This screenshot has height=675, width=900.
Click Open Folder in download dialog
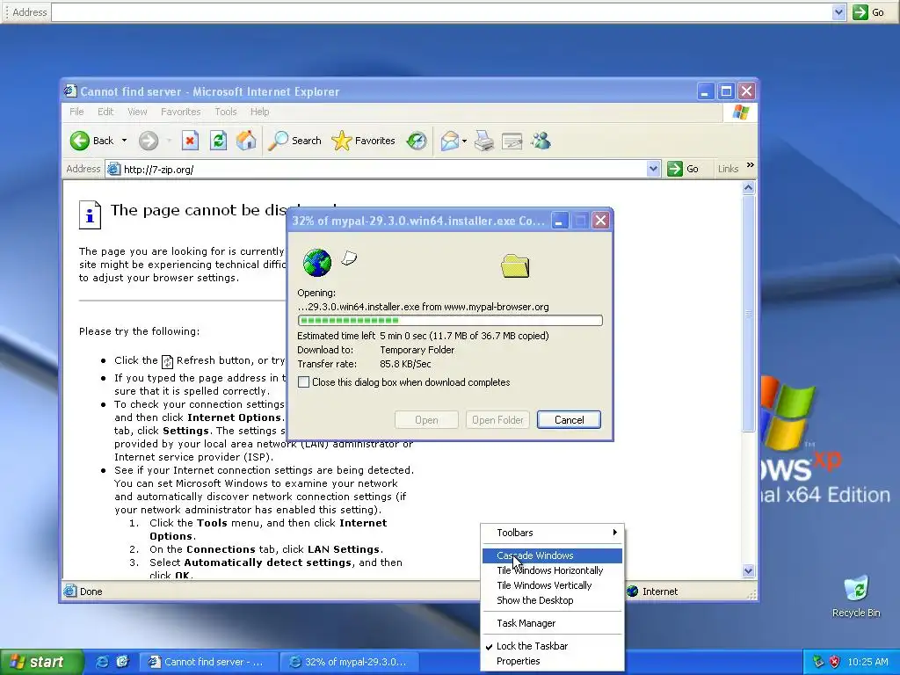[x=497, y=419]
